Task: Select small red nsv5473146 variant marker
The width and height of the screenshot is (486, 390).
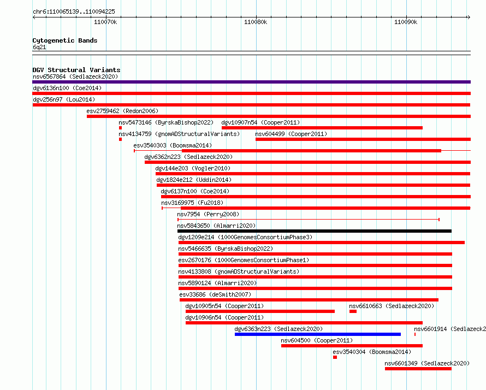Action: pos(120,128)
